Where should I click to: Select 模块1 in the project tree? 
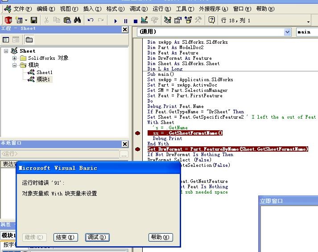click(x=43, y=79)
